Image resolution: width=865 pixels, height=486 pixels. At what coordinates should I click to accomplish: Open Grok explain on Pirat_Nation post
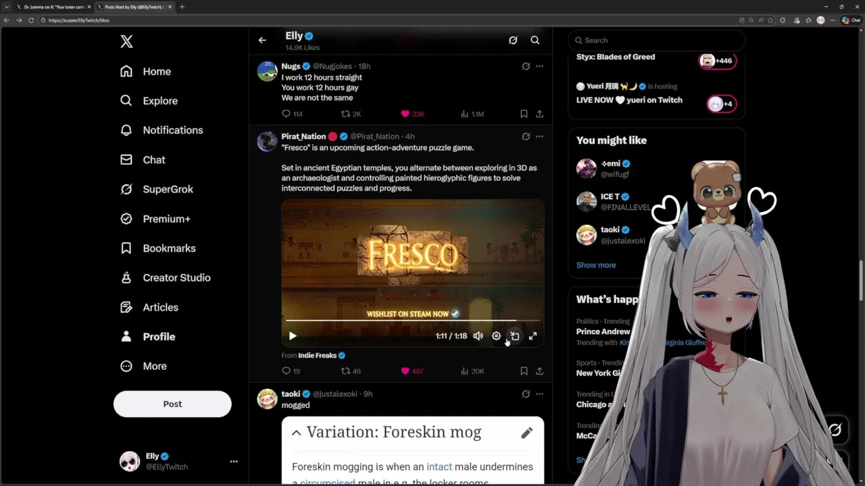coord(526,136)
